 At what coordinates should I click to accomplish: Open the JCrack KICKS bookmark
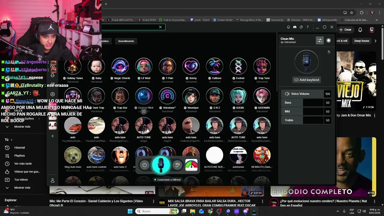coord(147,20)
